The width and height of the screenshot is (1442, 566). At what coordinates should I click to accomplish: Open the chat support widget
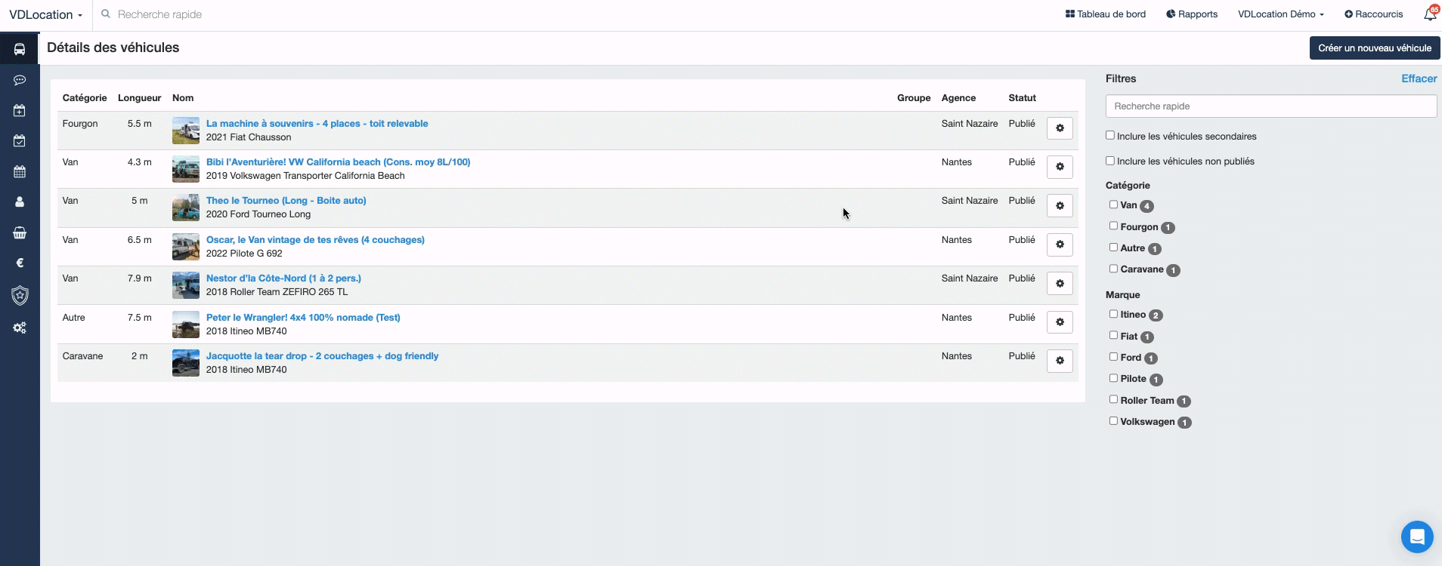coord(1416,537)
